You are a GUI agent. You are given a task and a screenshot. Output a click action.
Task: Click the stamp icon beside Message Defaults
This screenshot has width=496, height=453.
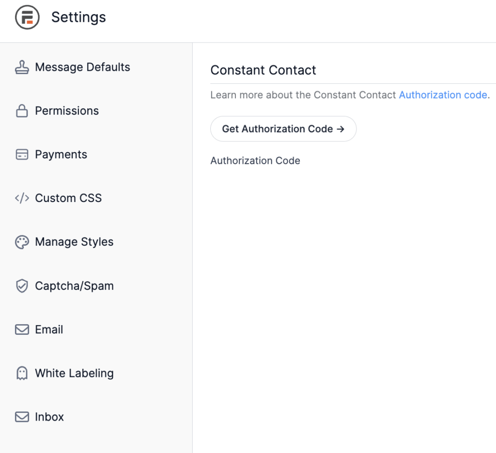tap(22, 67)
